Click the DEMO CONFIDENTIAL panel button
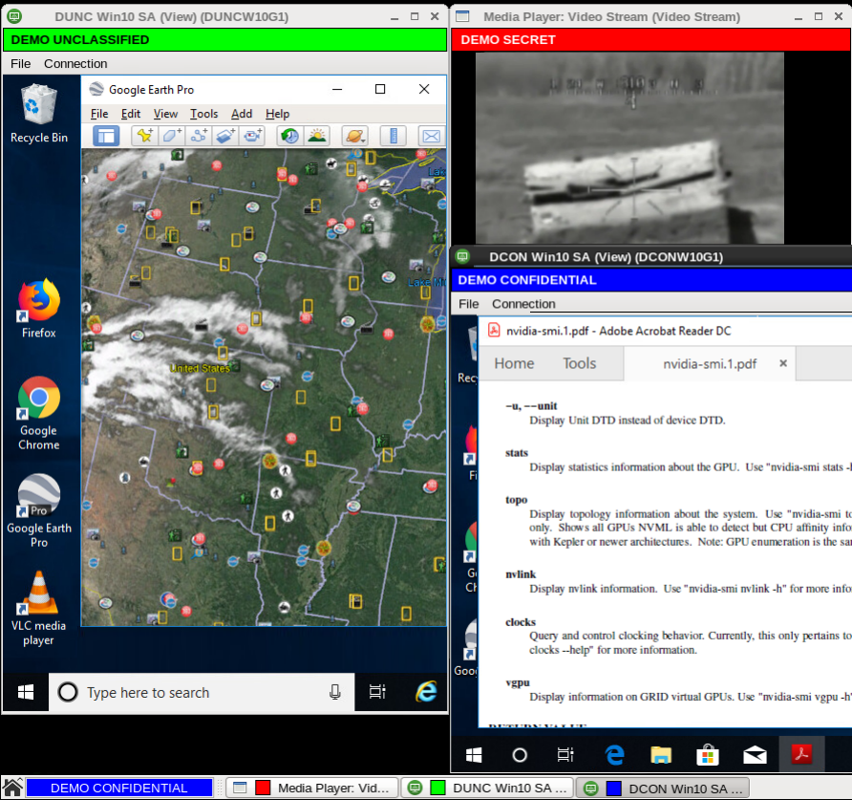Screen dimensions: 852x800 (119, 788)
